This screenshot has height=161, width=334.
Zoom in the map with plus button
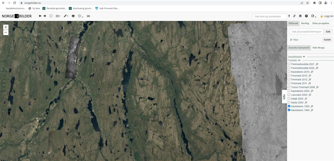coord(6,27)
